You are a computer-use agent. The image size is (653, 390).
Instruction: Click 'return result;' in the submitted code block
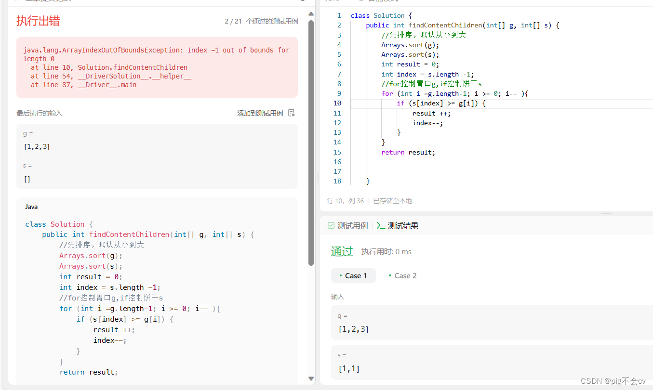click(x=89, y=372)
